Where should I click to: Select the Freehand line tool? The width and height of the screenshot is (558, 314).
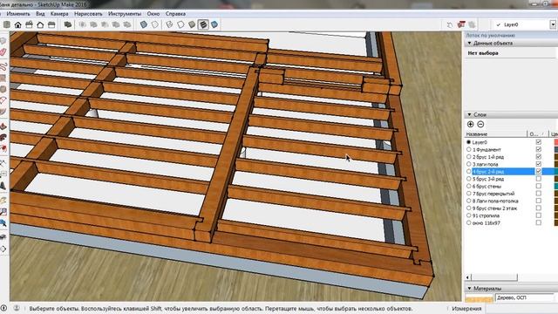coord(3,66)
